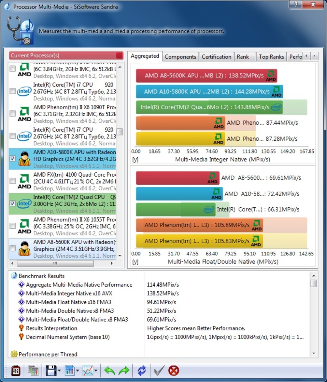
Task: Click the Decimal Numeral System pin icon
Action: pyautogui.click(x=21, y=337)
